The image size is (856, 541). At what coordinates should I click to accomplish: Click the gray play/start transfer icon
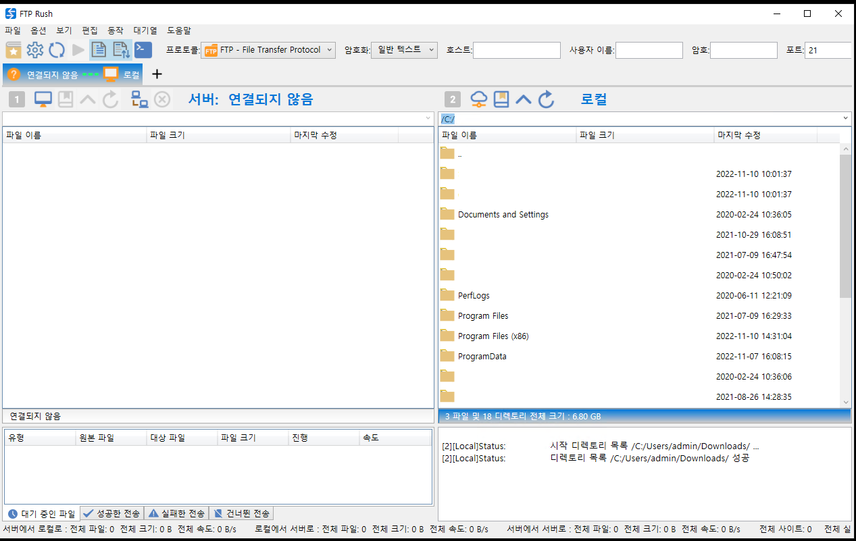[78, 49]
